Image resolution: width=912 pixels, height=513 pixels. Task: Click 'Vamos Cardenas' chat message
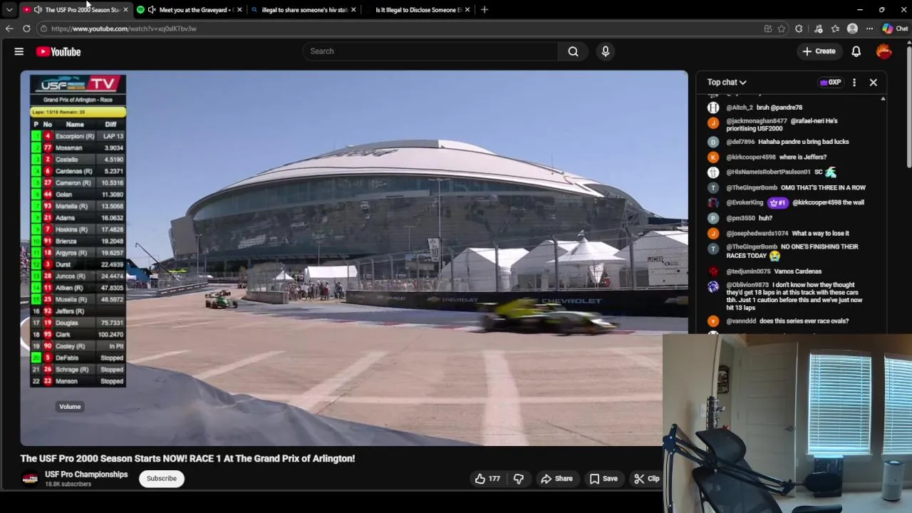tap(797, 271)
